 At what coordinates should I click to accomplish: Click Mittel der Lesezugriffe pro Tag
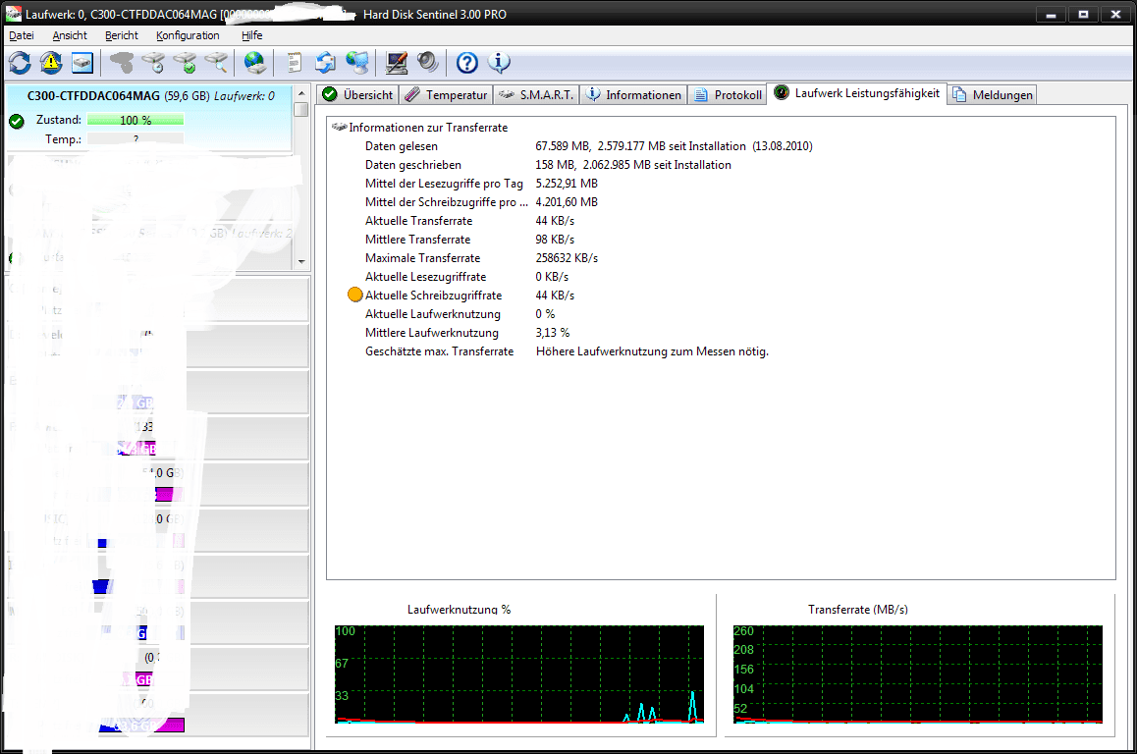[x=444, y=184]
